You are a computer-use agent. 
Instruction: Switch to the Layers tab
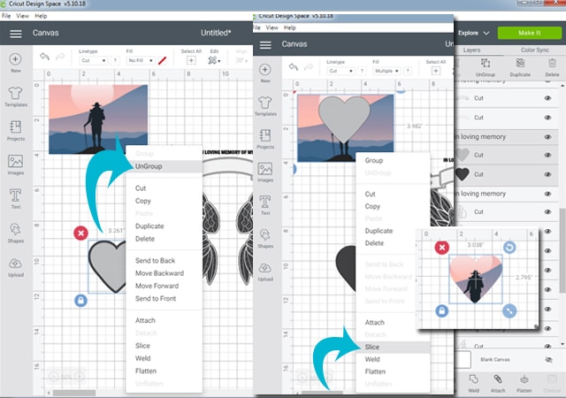471,50
